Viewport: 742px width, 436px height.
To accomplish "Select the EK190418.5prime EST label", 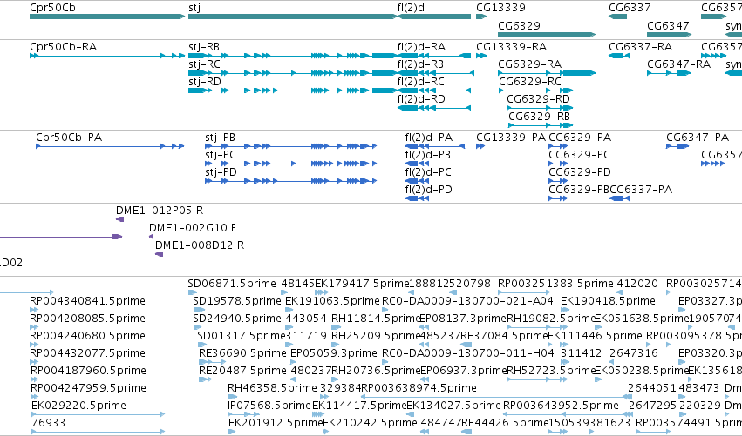I will point(608,301).
